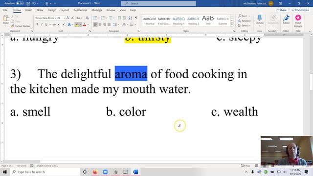Image resolution: width=313 pixels, height=176 pixels.
Task: Open Pickit Images add-in
Action: pyautogui.click(x=298, y=21)
